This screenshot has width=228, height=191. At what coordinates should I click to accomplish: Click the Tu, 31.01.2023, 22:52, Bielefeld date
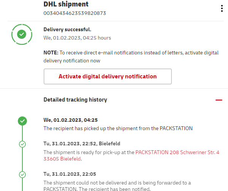click(x=82, y=143)
